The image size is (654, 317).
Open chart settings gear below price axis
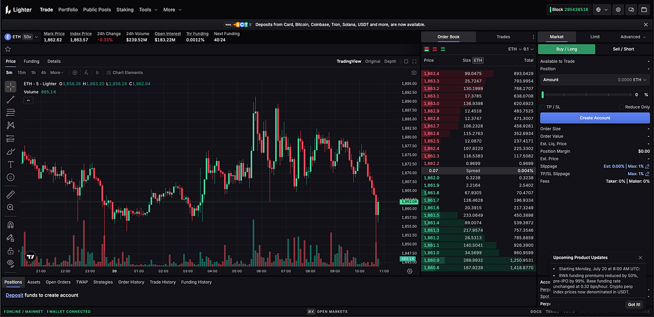tap(409, 271)
